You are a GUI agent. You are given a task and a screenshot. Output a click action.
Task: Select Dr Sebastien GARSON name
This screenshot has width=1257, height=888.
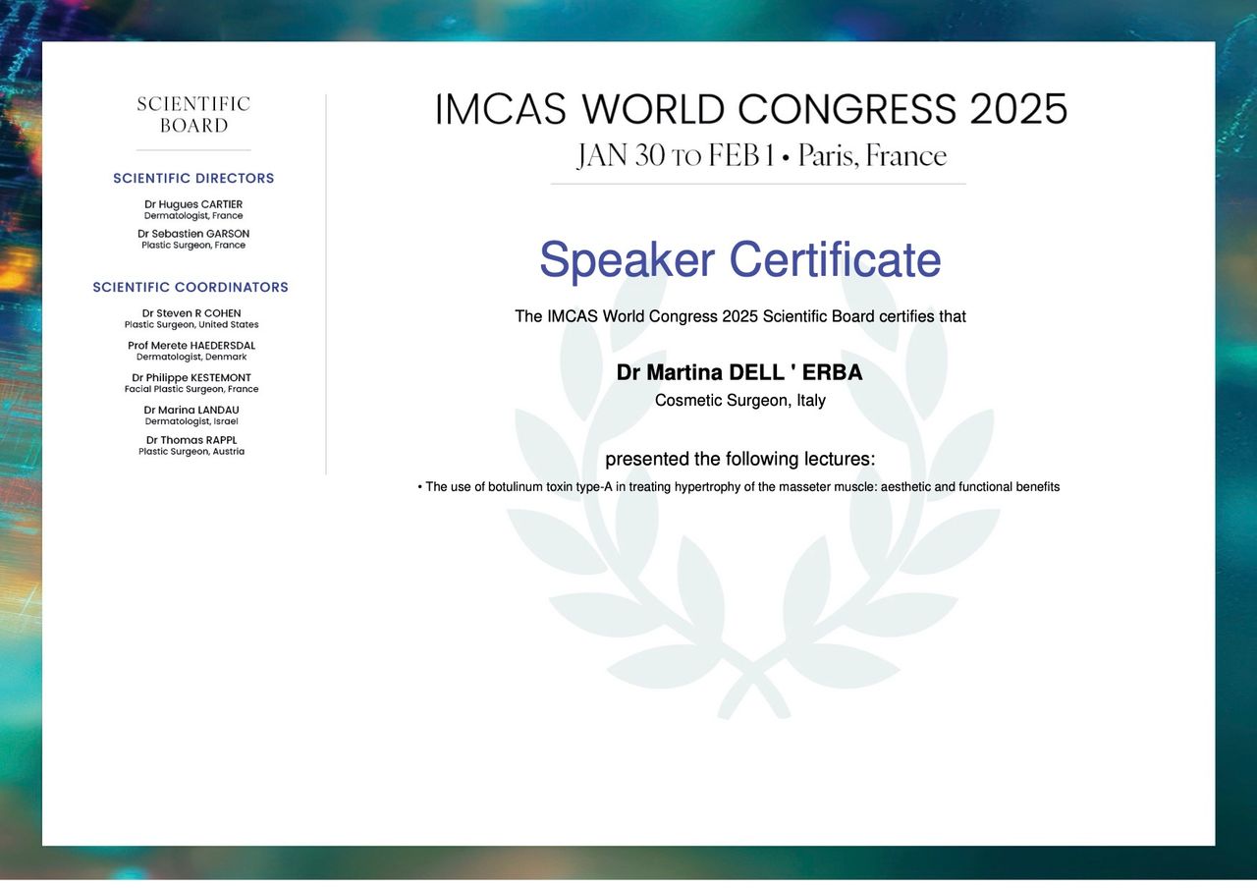(x=193, y=234)
